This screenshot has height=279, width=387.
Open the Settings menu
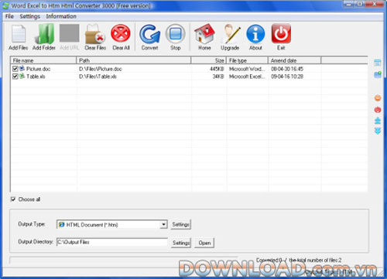pyautogui.click(x=30, y=16)
